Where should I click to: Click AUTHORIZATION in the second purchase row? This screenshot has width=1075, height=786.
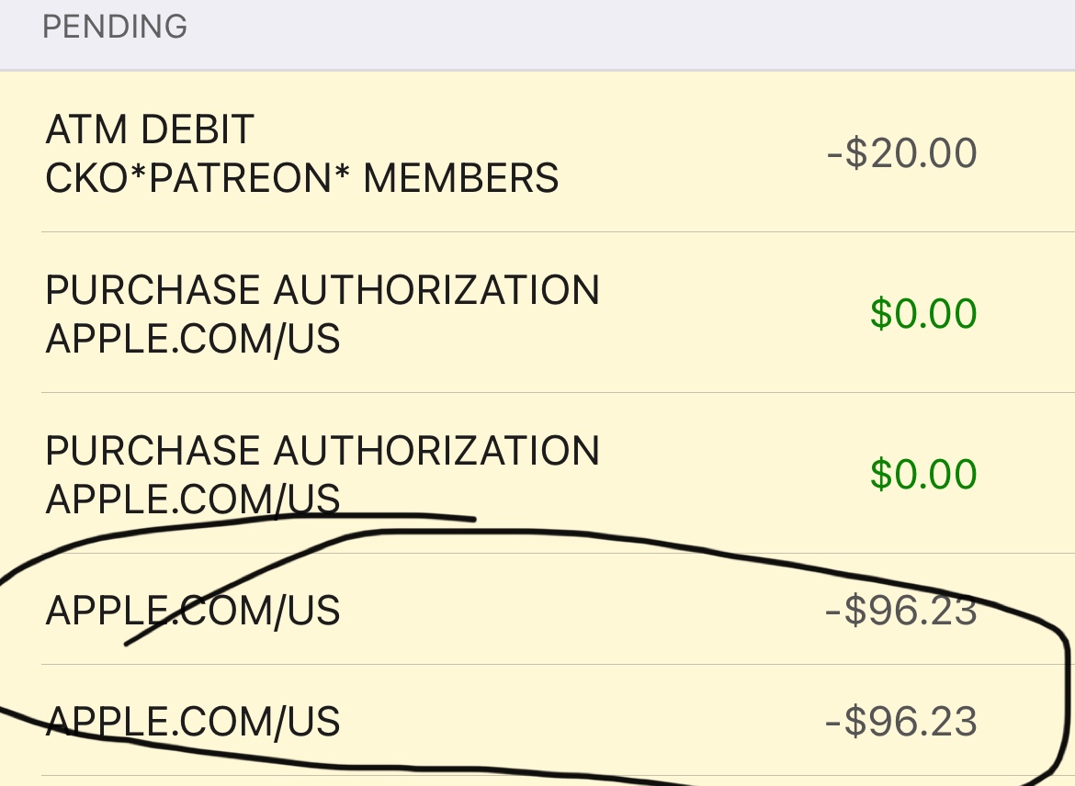point(436,450)
